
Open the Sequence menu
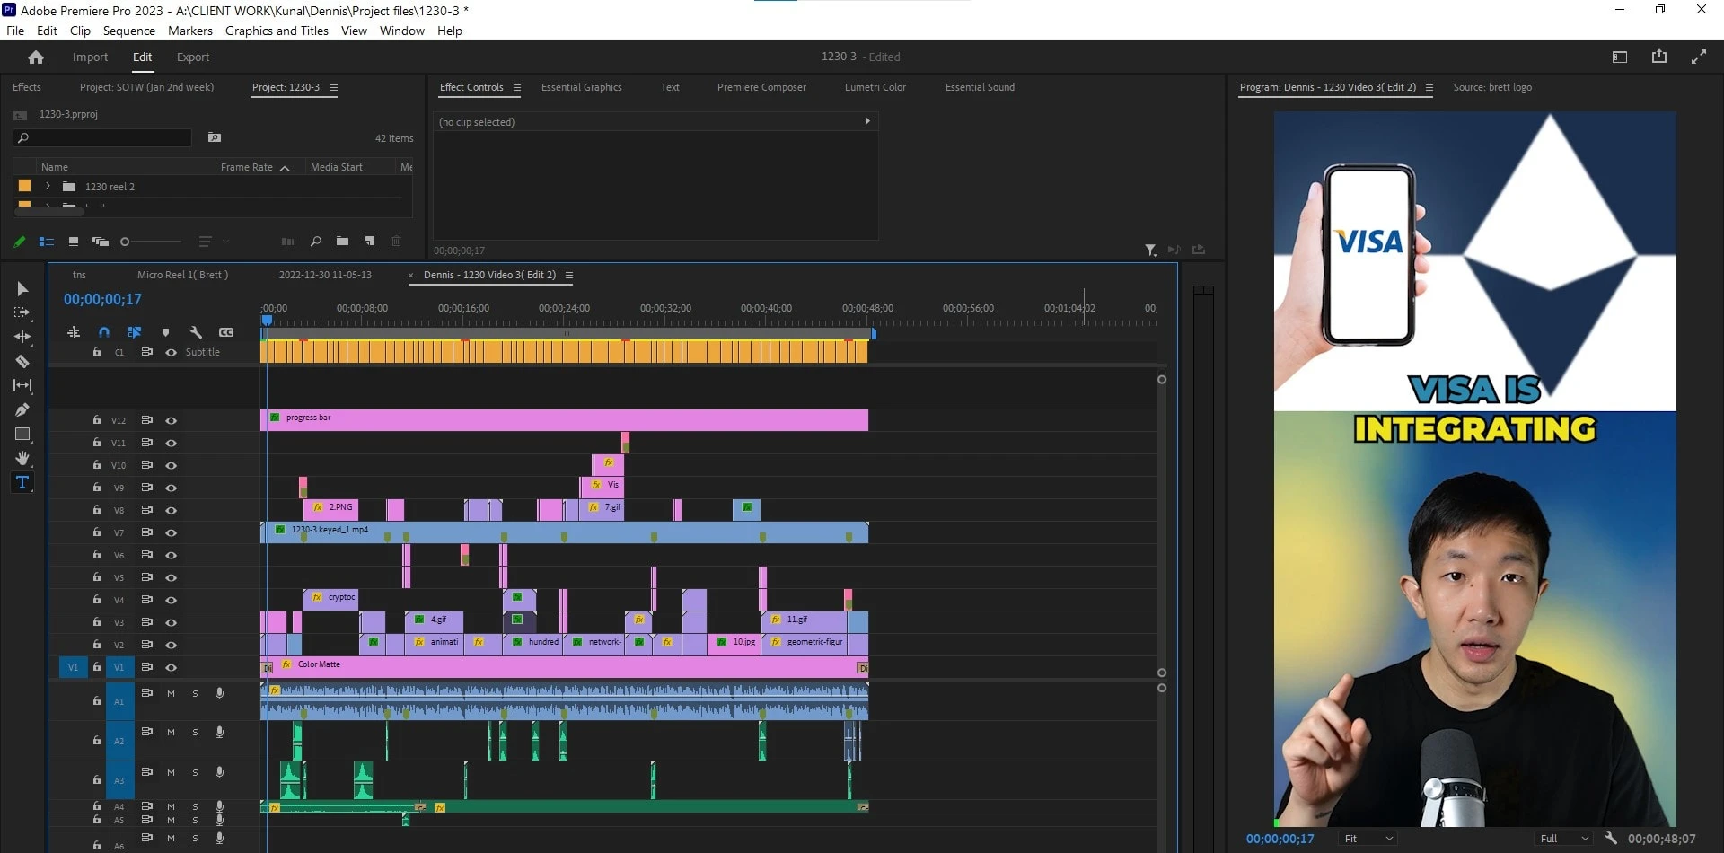[x=128, y=31]
